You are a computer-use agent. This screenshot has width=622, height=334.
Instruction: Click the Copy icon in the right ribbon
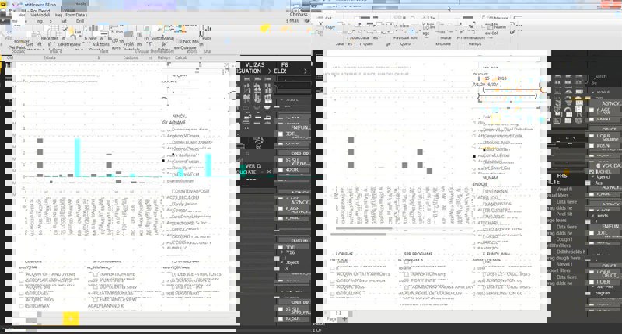point(330,26)
